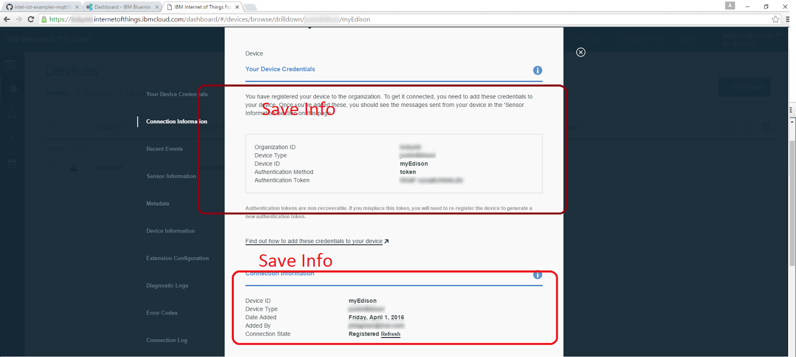Open Sensor Information section
This screenshot has width=796, height=357.
tap(171, 176)
